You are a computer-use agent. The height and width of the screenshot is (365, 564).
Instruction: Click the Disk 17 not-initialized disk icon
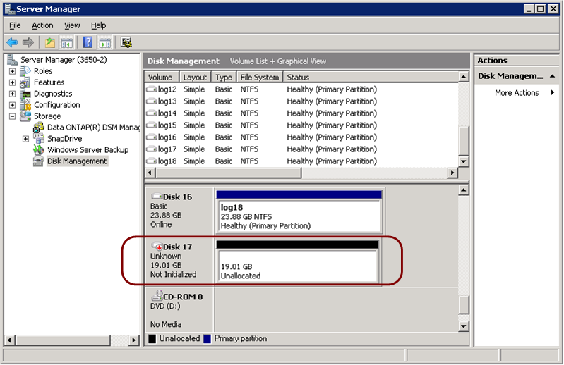tap(156, 247)
